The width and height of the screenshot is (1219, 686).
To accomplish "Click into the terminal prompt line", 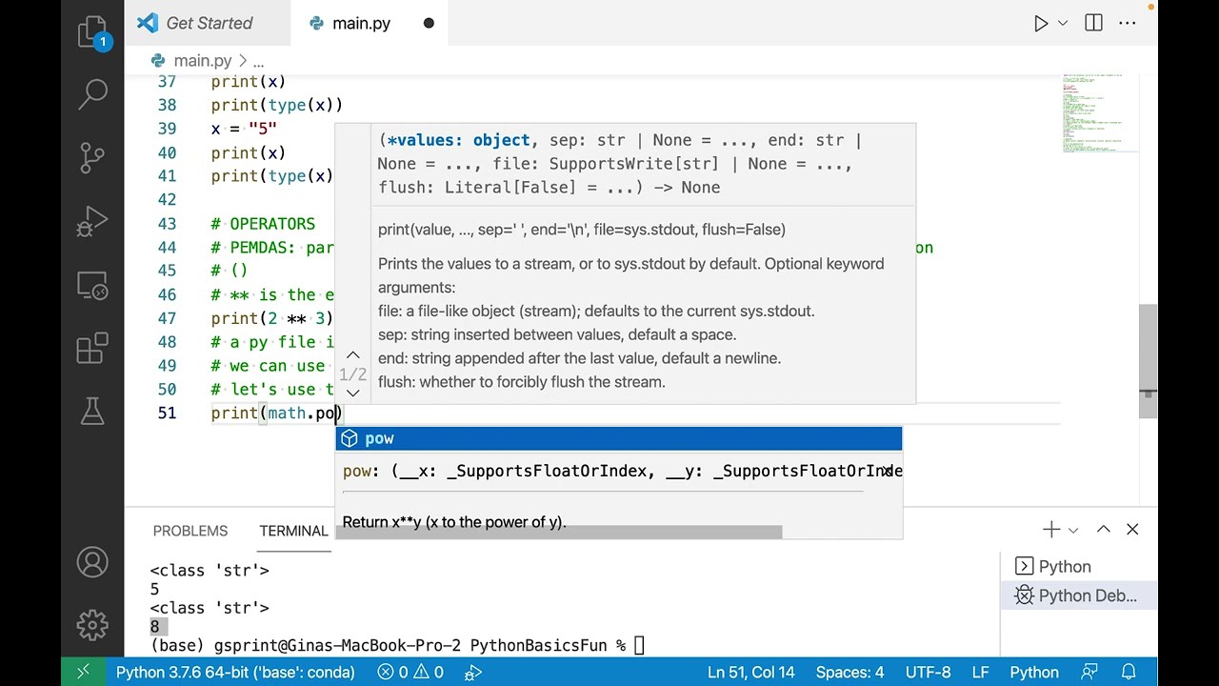I will (397, 645).
